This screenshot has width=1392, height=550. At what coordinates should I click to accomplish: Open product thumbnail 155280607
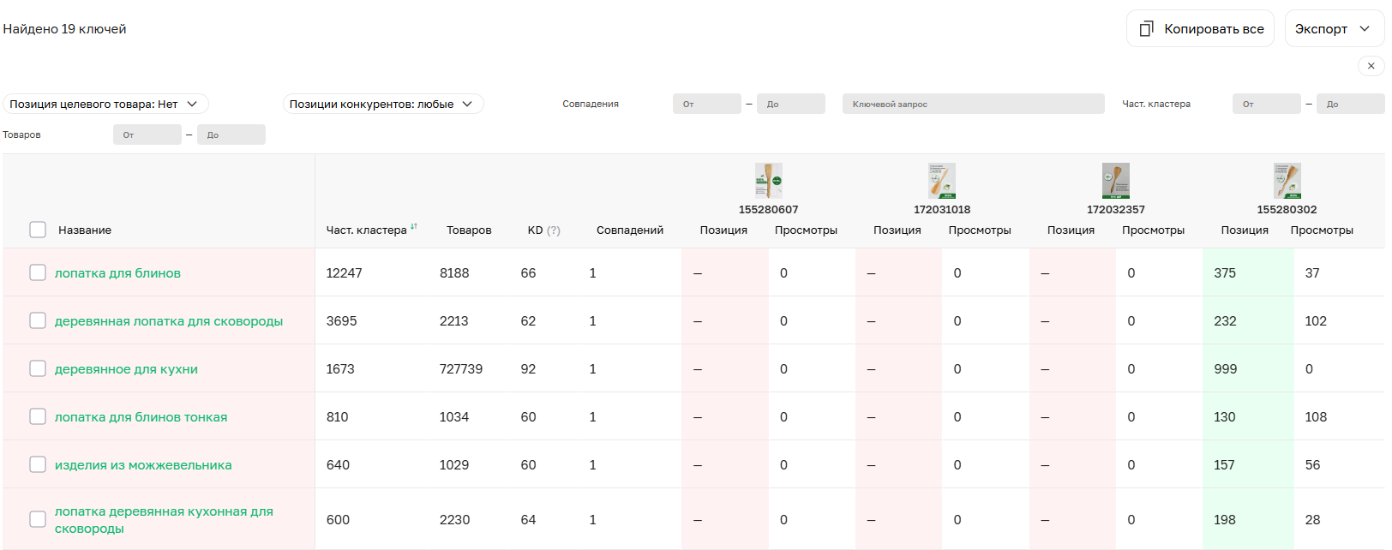click(768, 181)
